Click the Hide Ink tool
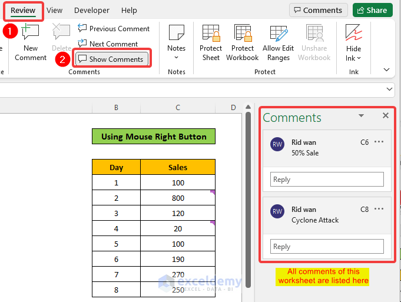 click(x=353, y=43)
